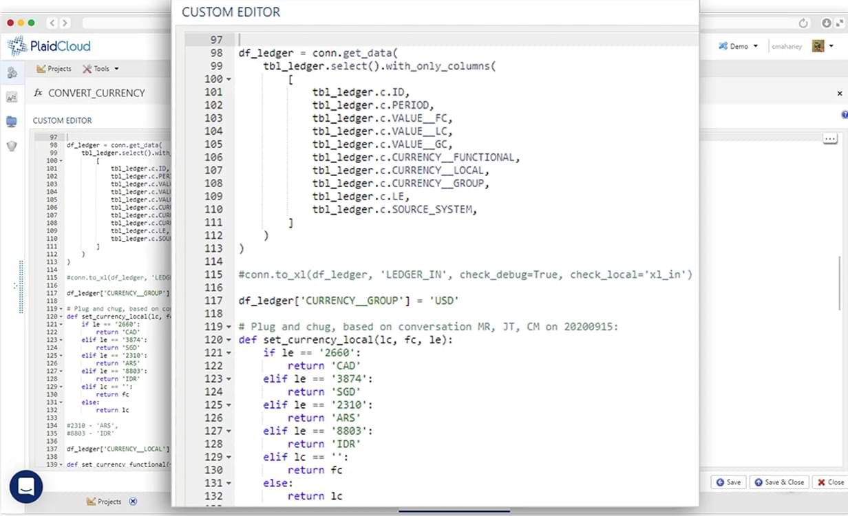The image size is (848, 516).
Task: Open Projects in the top toolbar
Action: pyautogui.click(x=54, y=69)
